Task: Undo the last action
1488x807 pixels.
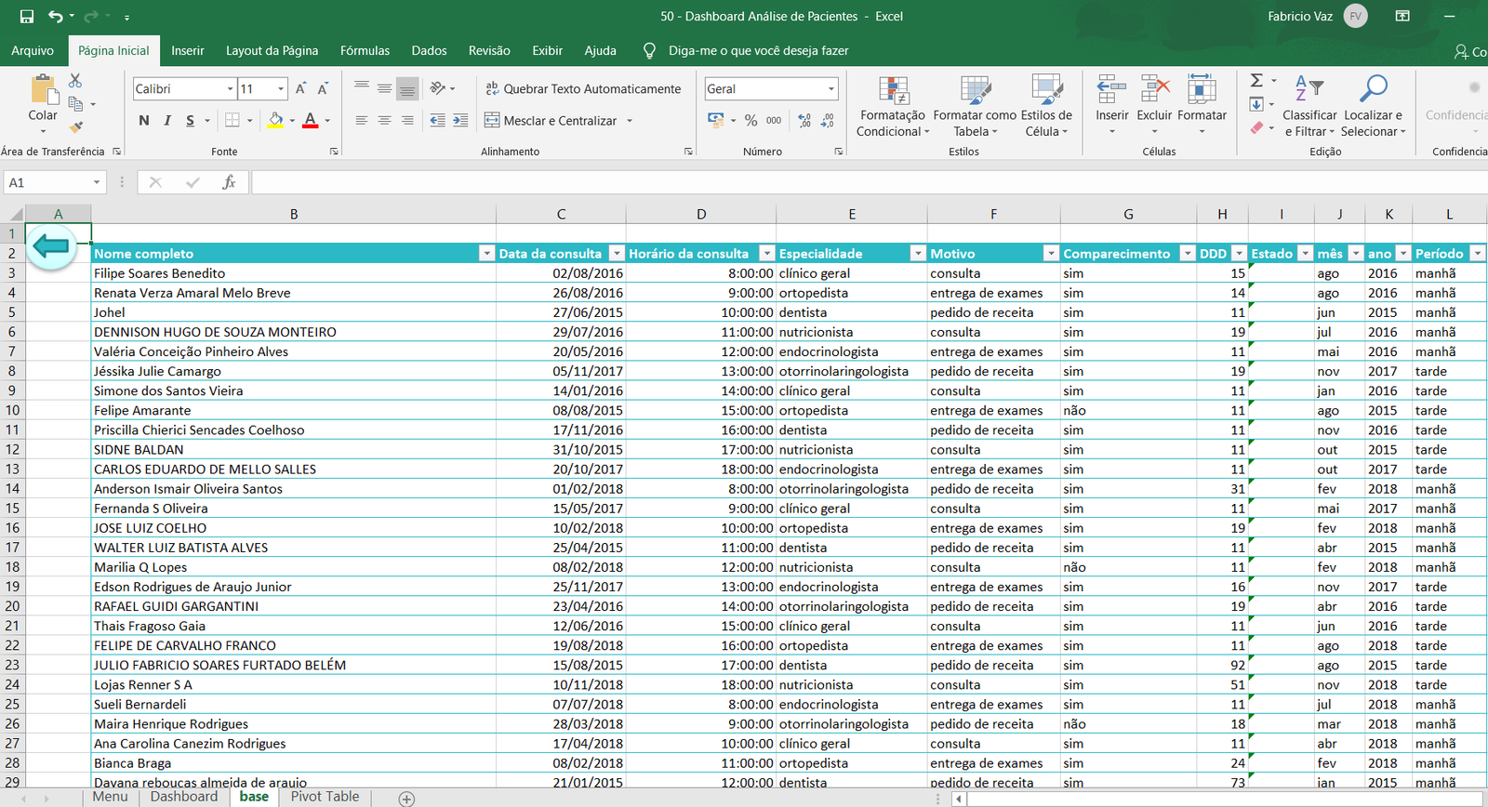Action: 56,17
